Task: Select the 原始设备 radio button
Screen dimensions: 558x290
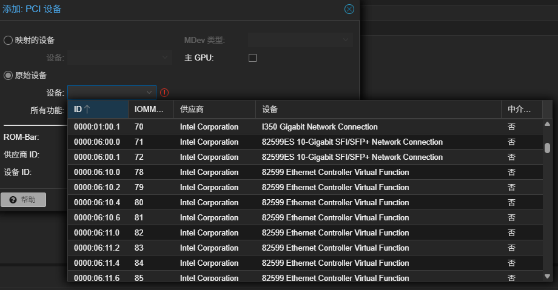Action: [x=8, y=75]
